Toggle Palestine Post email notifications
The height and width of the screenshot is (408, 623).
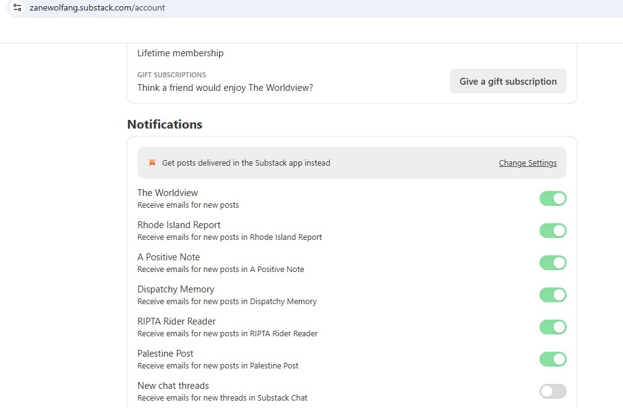pos(552,359)
